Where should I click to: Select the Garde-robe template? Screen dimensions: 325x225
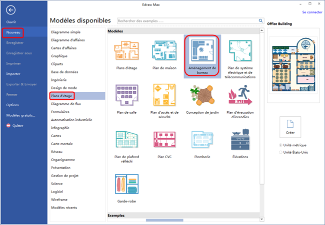tap(126, 184)
